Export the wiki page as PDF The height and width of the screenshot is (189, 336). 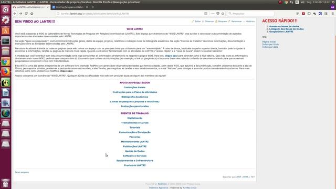click(239, 177)
